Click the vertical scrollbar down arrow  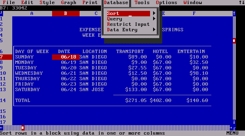tap(234, 122)
